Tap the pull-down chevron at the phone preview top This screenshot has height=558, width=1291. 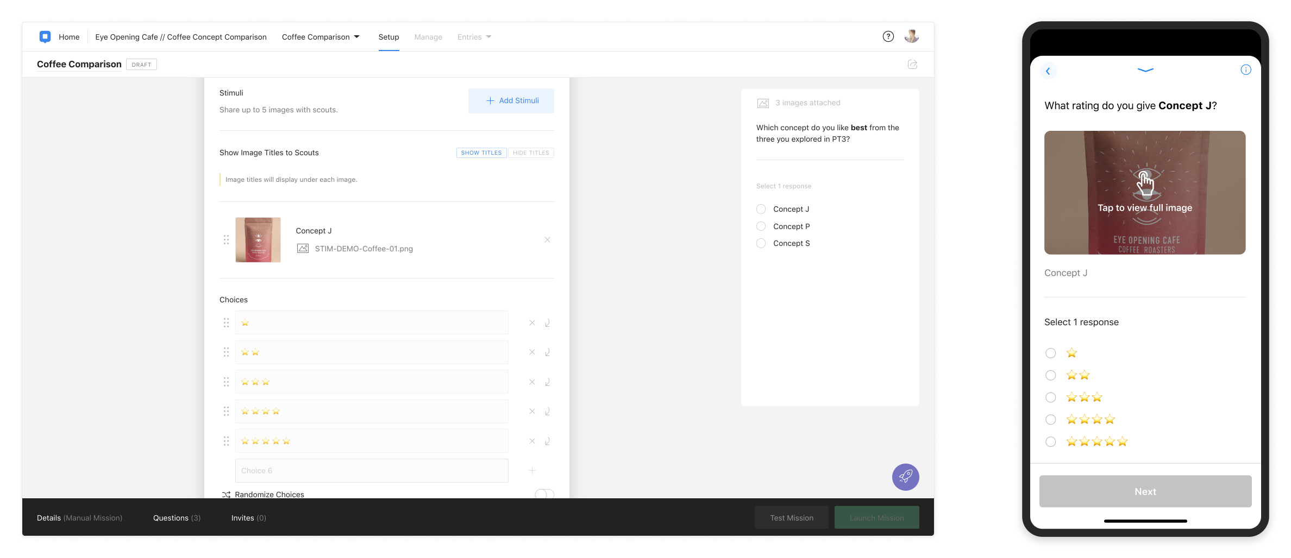(1145, 70)
